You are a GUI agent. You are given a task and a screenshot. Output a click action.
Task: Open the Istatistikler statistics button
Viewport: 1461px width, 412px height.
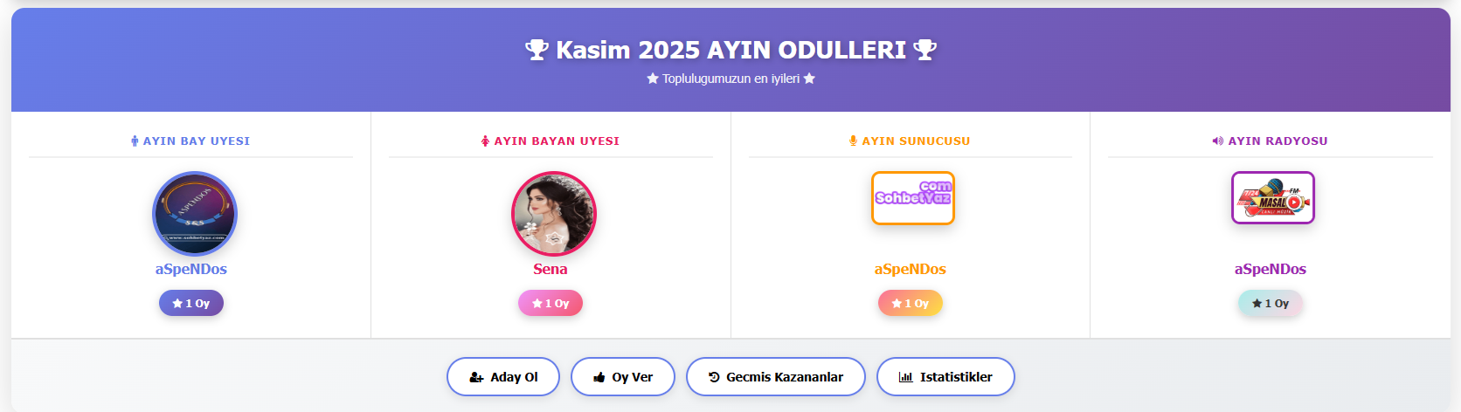(945, 377)
